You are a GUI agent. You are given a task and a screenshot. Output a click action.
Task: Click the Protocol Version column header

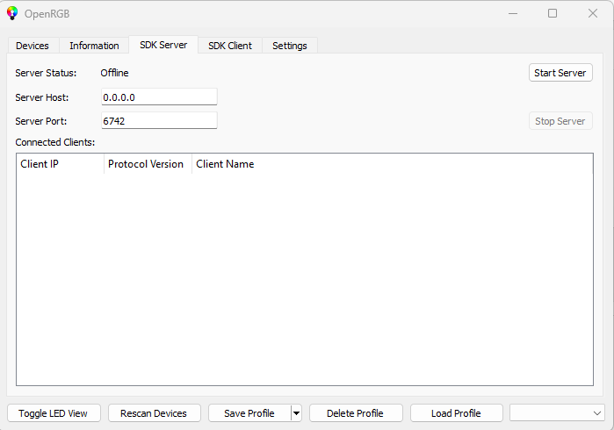[148, 164]
